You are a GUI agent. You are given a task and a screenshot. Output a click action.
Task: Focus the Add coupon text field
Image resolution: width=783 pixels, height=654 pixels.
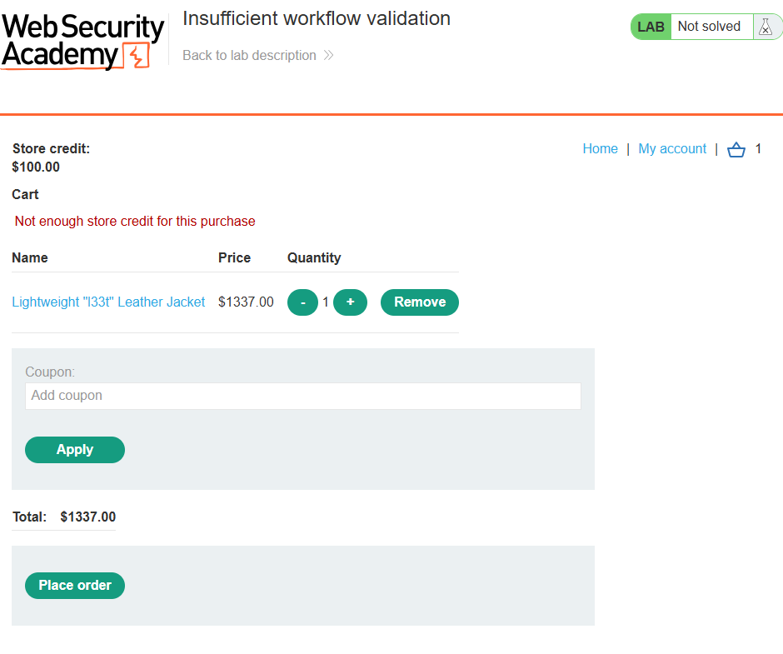pyautogui.click(x=303, y=396)
